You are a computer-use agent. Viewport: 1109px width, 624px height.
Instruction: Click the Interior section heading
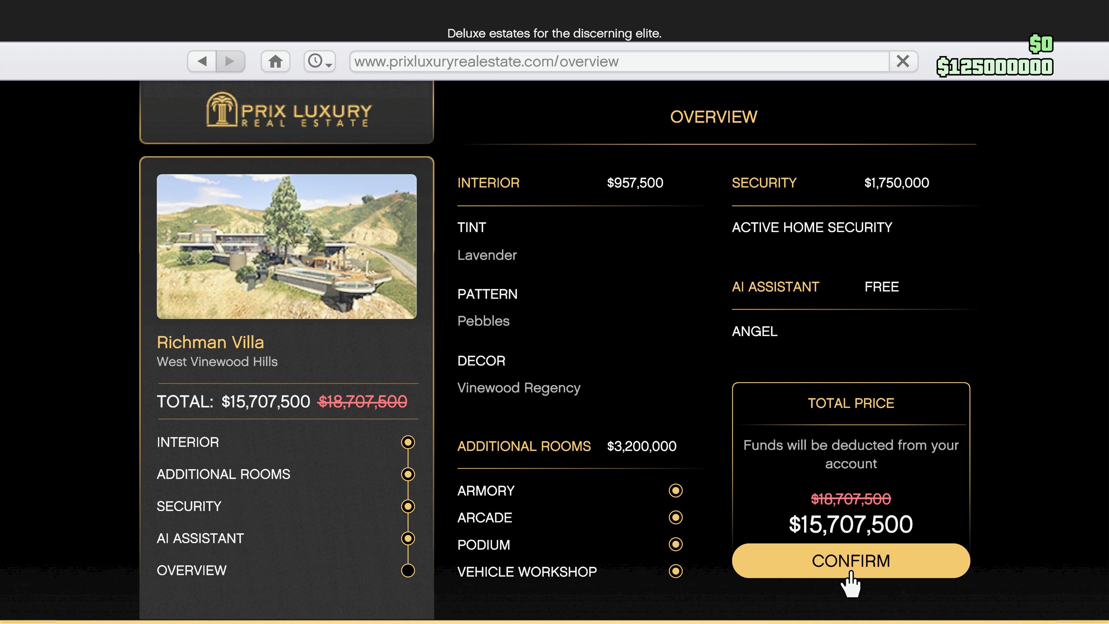(x=488, y=183)
